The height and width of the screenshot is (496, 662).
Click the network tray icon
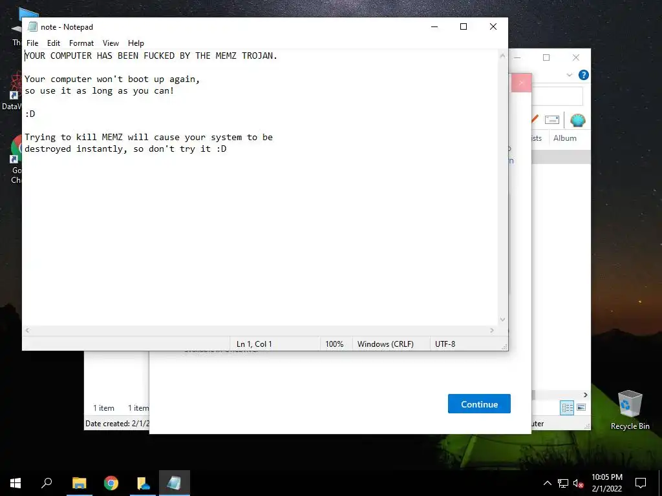563,483
